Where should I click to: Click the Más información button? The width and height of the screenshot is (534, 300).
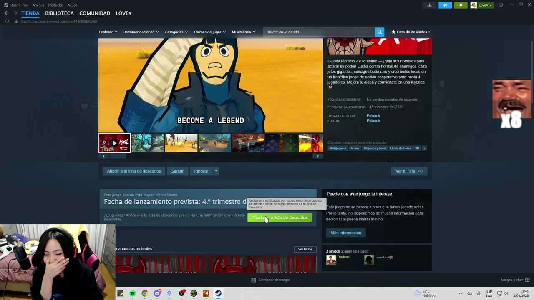coord(346,233)
